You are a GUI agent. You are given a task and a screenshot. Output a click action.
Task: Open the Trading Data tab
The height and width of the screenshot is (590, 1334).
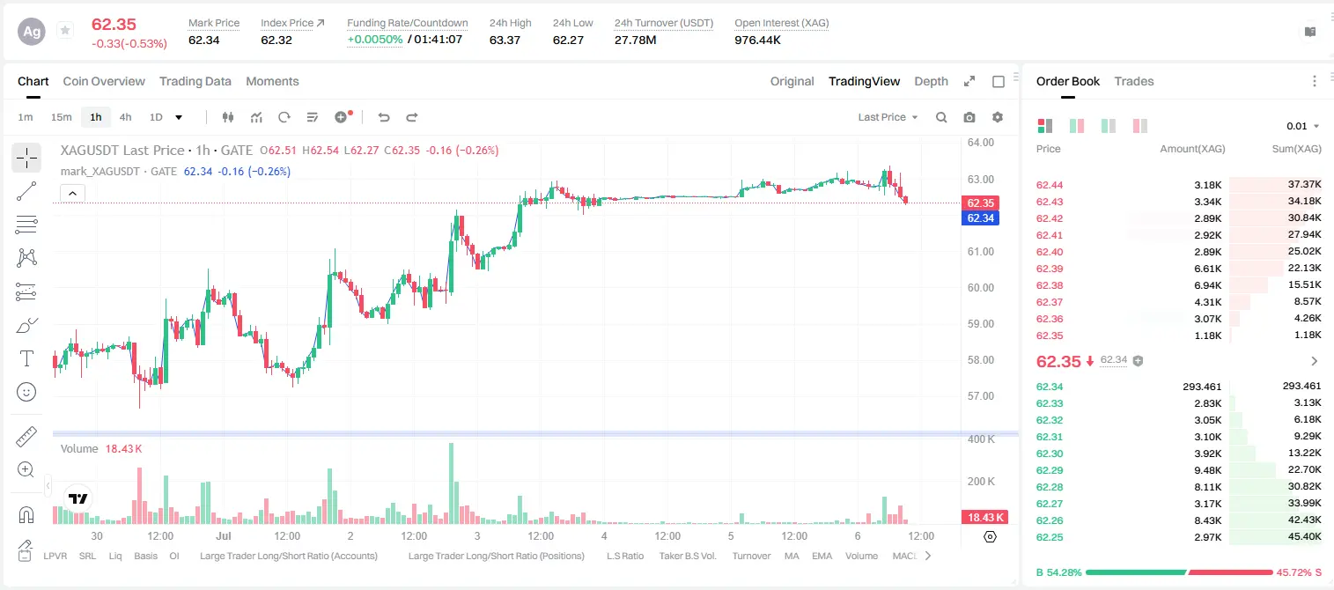pos(195,81)
